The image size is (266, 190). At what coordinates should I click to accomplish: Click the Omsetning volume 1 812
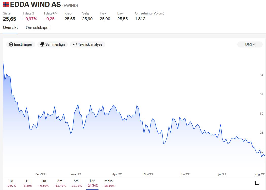(140, 19)
